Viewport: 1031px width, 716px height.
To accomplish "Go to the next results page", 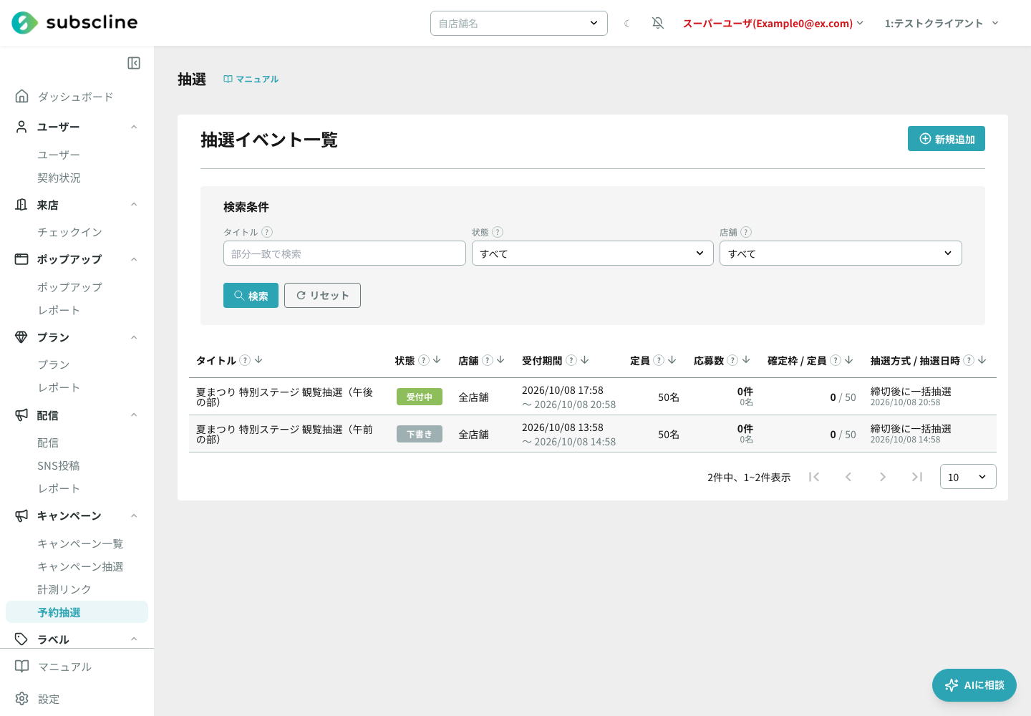I will tap(883, 477).
